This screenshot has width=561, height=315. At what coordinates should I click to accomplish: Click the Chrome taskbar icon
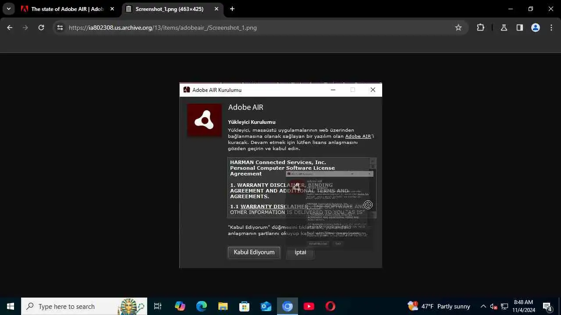[x=288, y=306]
